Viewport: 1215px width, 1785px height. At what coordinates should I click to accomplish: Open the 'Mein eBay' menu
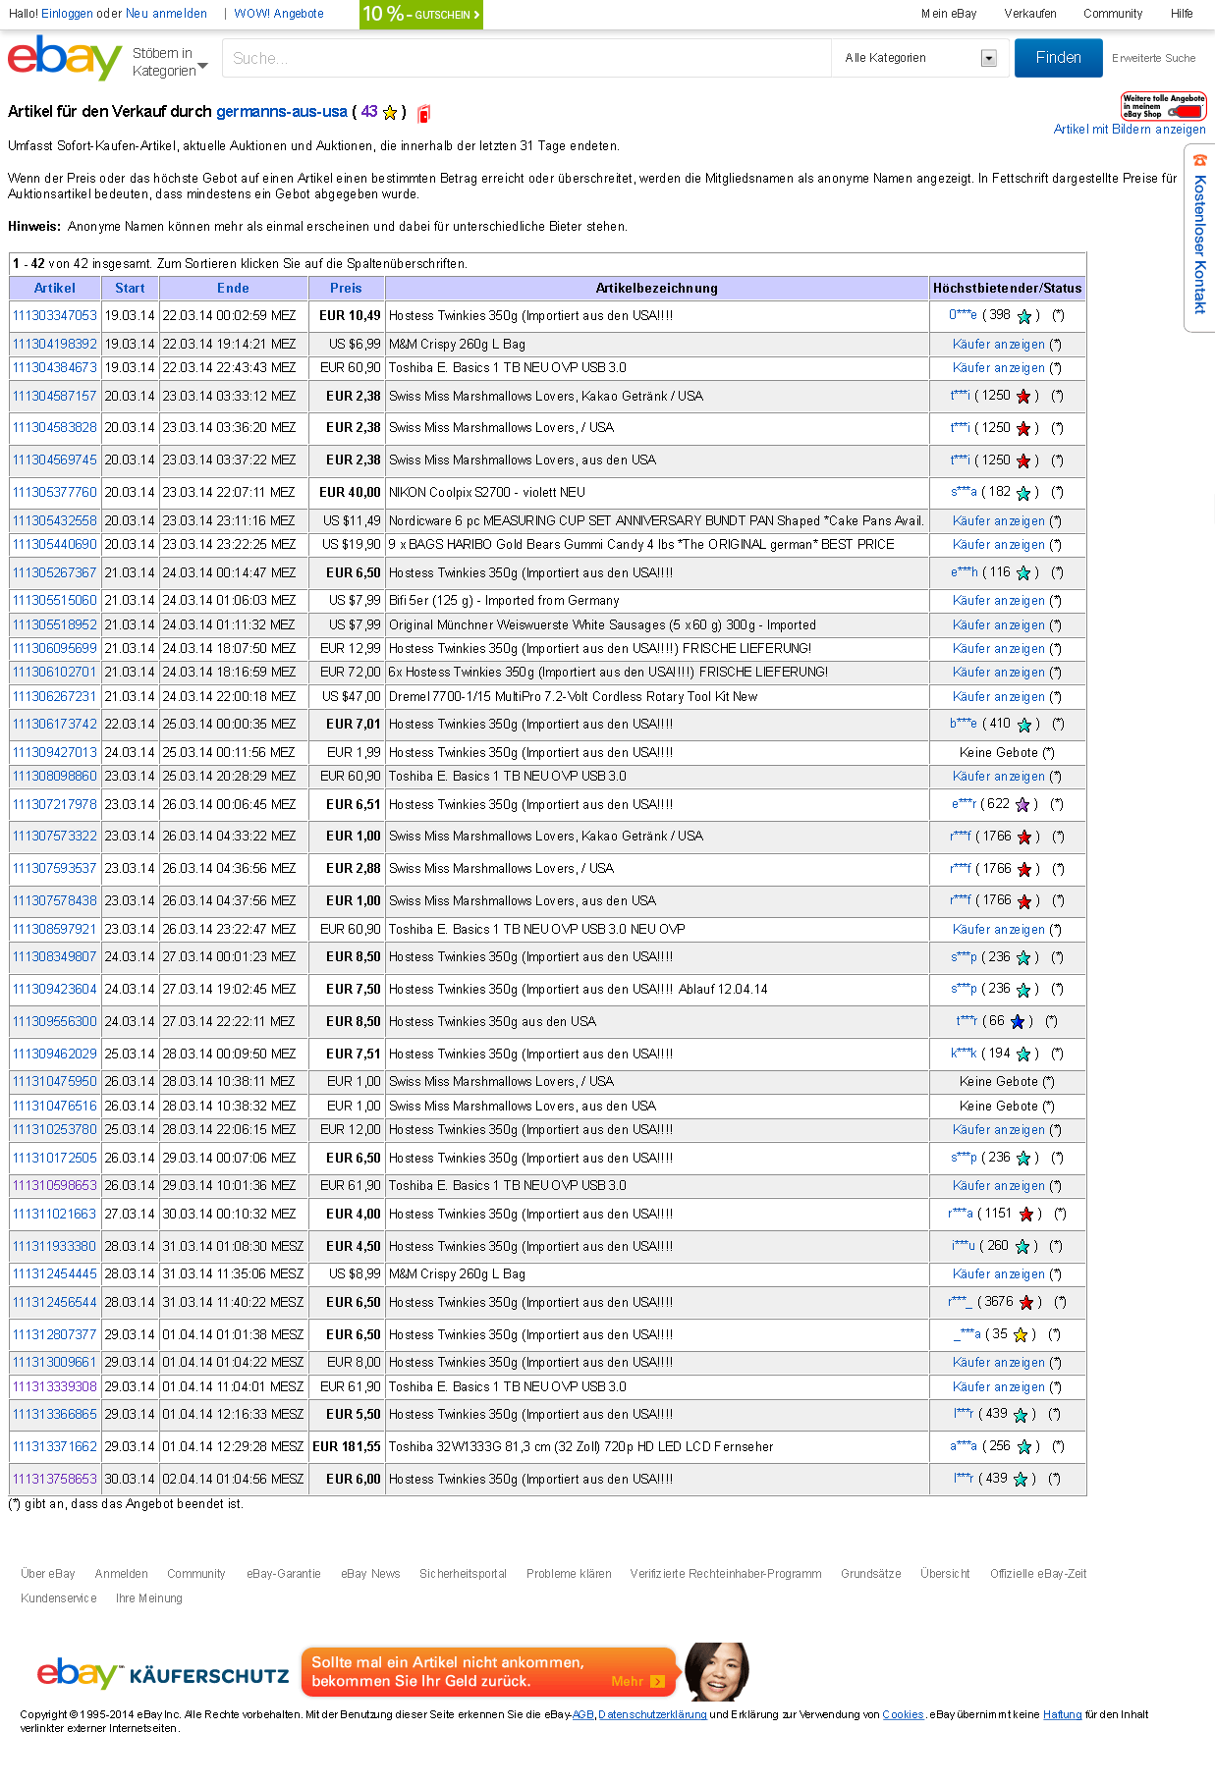click(949, 14)
